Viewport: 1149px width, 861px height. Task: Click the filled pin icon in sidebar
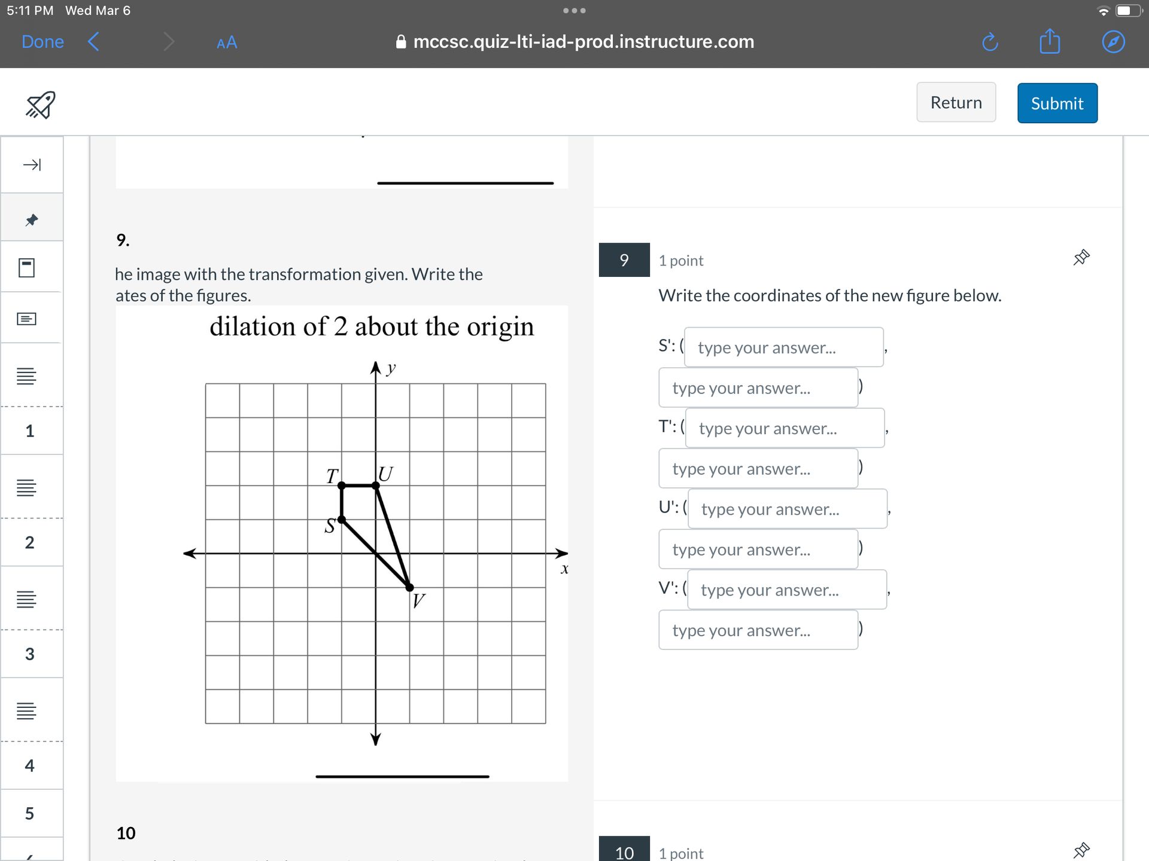point(32,219)
